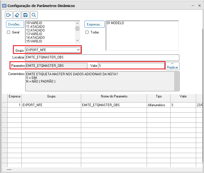Screen dimensions: 204x173
Task: Click the S value cell in grid
Action: pyautogui.click(x=183, y=105)
